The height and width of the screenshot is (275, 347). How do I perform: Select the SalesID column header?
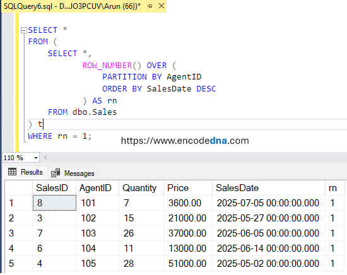[54, 188]
